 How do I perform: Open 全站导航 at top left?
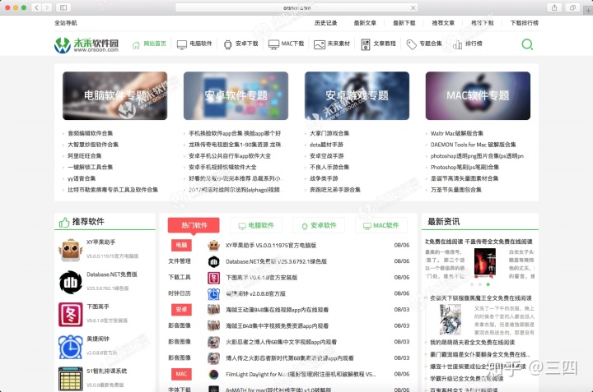coord(66,23)
